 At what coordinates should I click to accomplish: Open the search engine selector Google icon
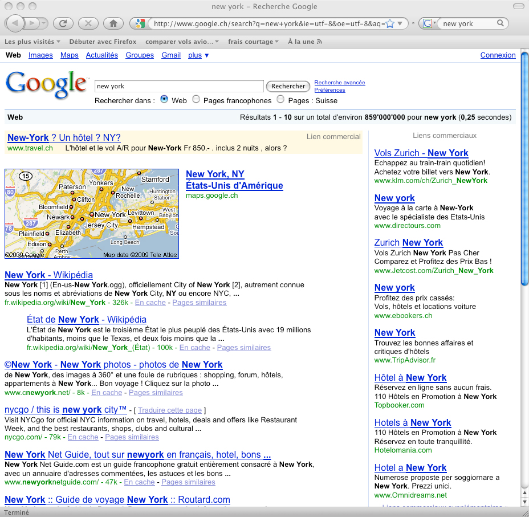429,23
